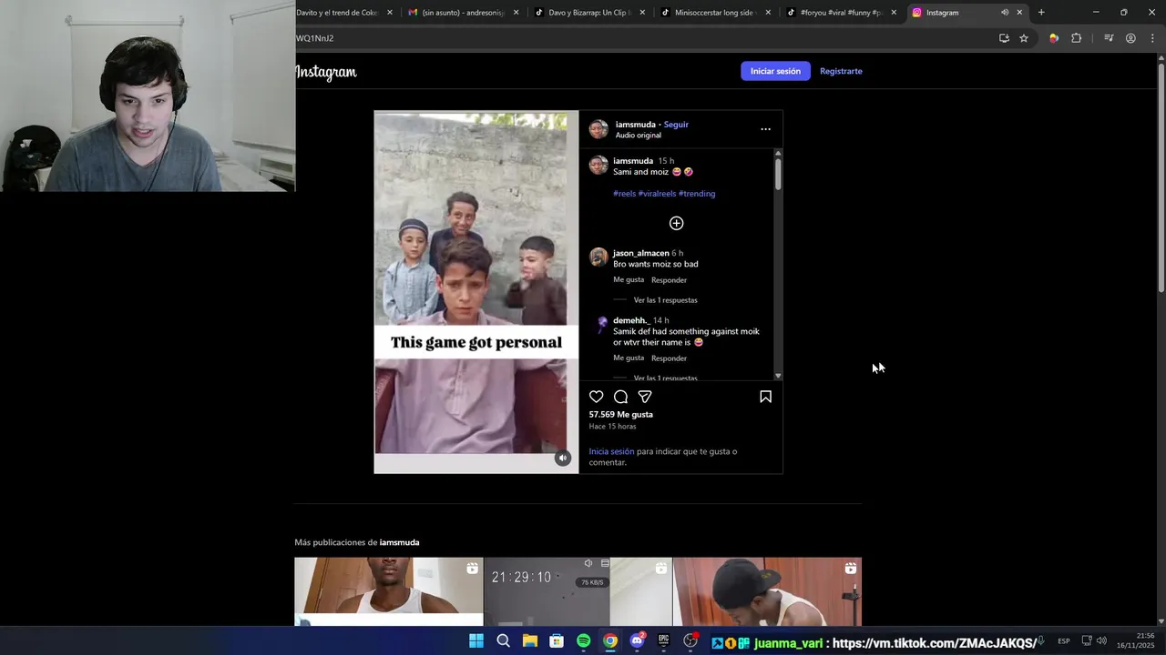
Task: Load more comments with the plus circle
Action: 676,223
